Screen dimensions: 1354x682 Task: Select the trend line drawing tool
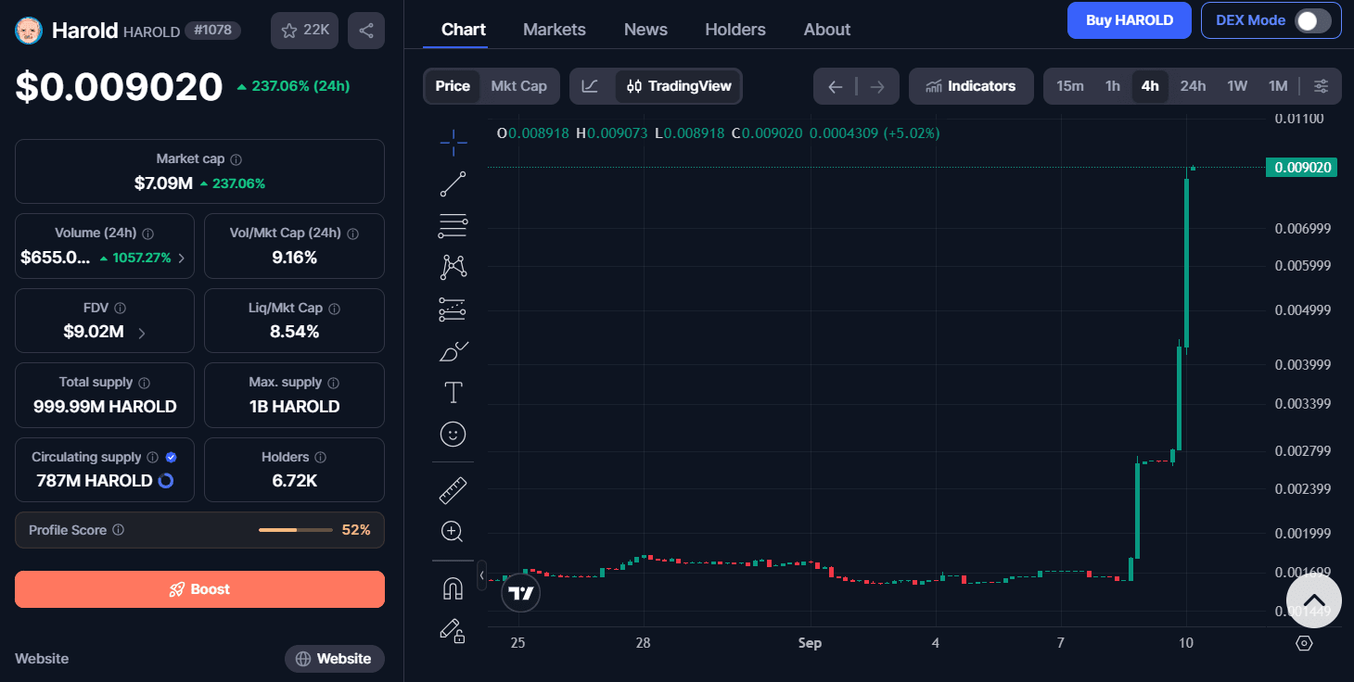(453, 183)
